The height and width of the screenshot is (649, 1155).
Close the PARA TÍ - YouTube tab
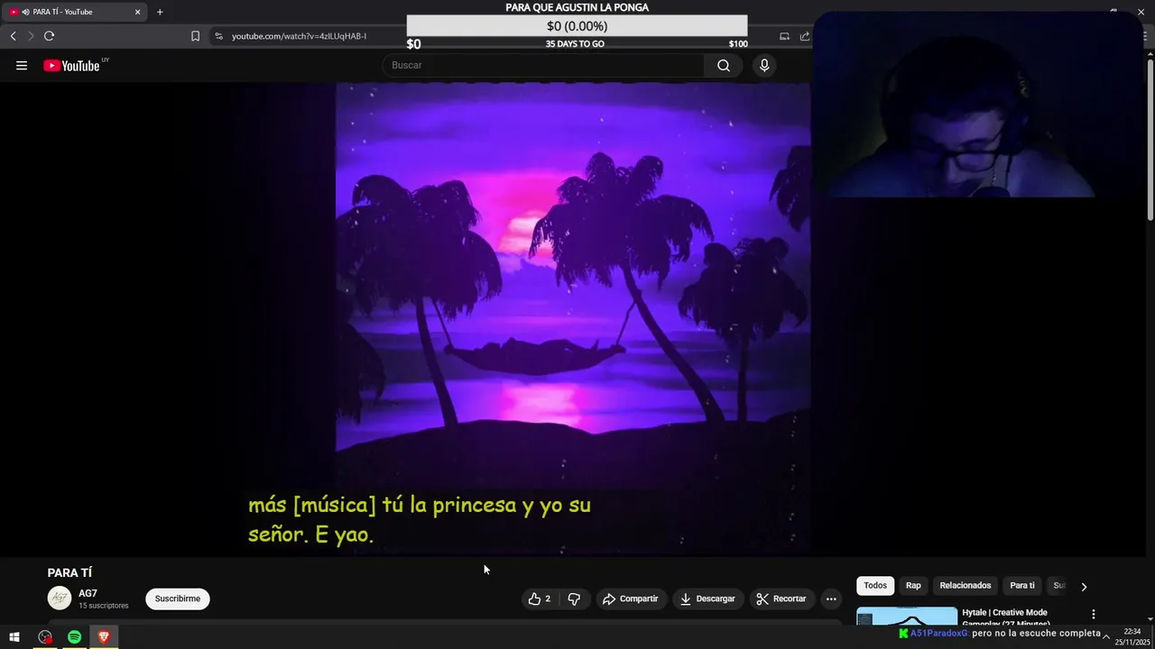(137, 12)
